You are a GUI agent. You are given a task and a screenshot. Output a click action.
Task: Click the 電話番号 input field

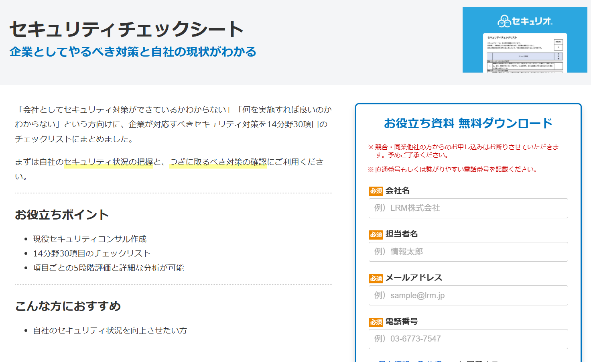click(468, 339)
